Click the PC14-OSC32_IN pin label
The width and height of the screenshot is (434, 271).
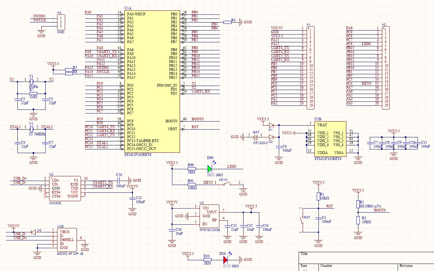tap(140, 145)
